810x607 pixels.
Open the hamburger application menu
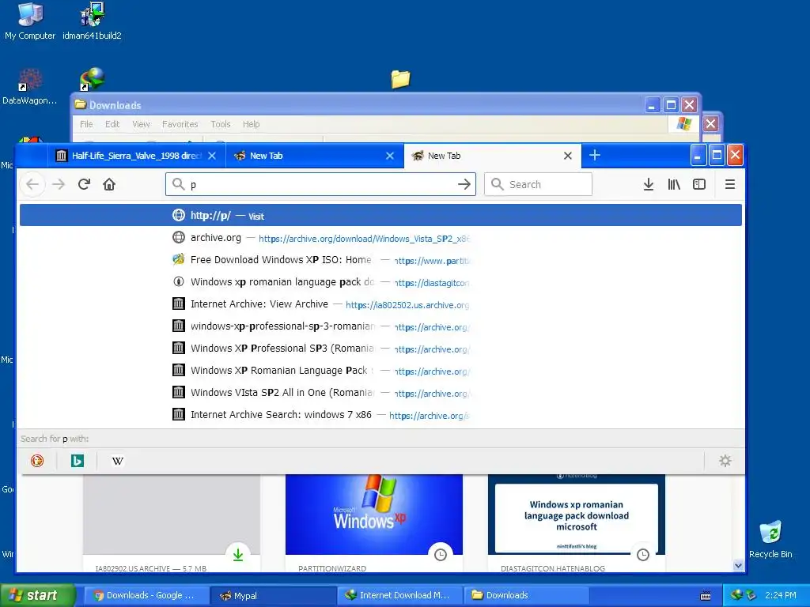729,184
